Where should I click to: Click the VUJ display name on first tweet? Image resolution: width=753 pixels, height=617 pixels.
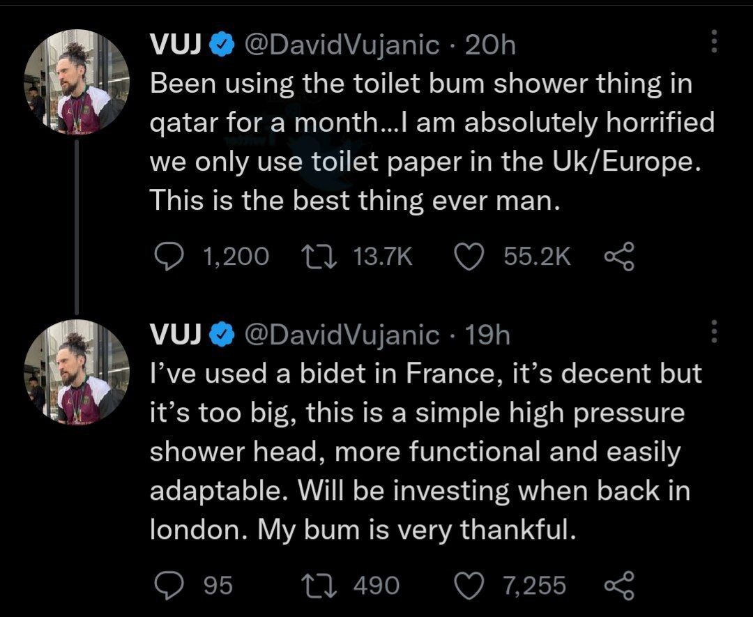[x=176, y=45]
